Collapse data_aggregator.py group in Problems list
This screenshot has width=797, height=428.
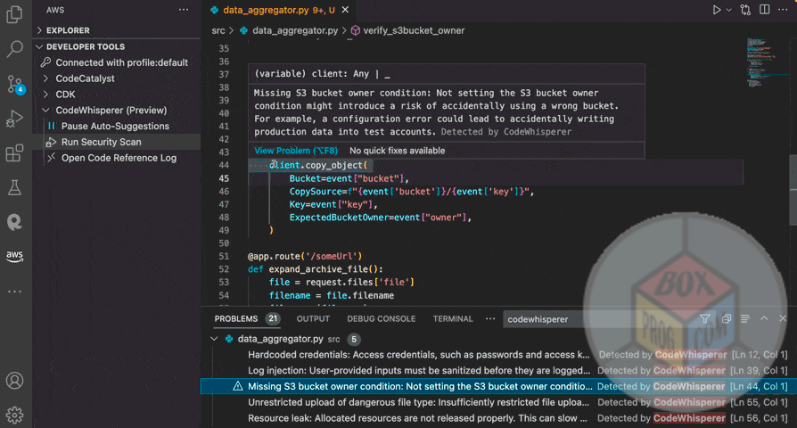point(214,340)
